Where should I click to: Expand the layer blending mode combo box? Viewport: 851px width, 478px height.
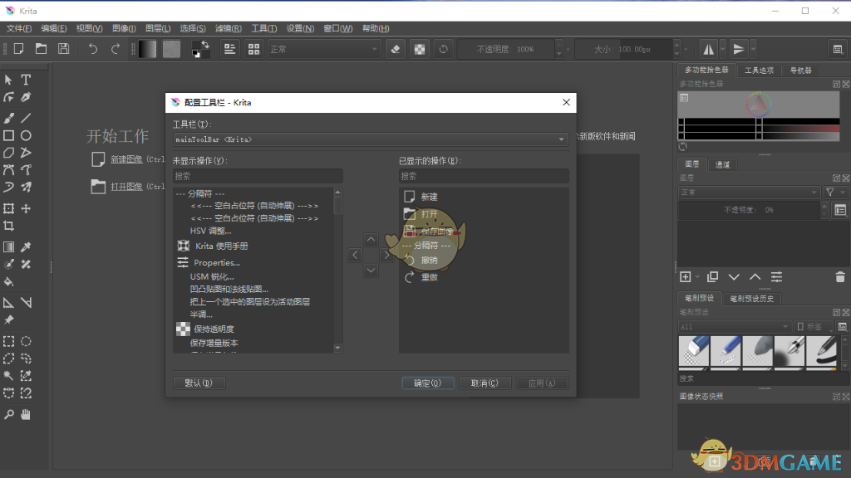coord(748,192)
